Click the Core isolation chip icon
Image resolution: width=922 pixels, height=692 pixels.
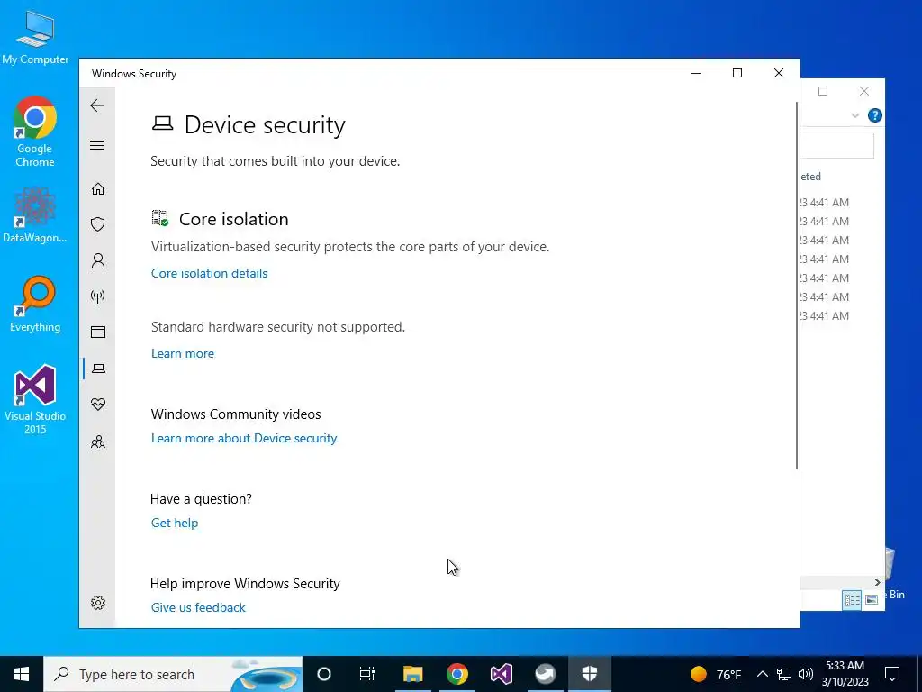(x=160, y=218)
